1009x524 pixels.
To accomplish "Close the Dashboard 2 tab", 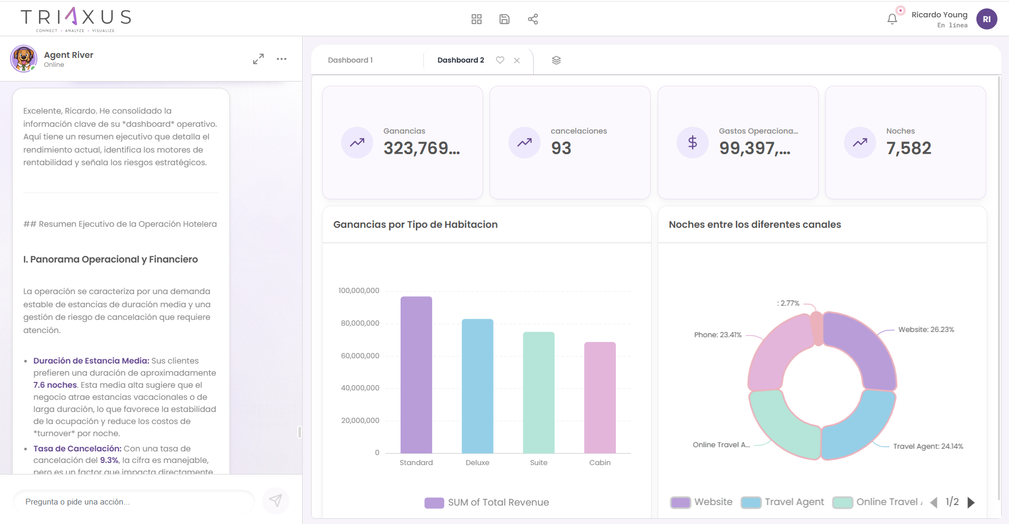I will coord(517,61).
